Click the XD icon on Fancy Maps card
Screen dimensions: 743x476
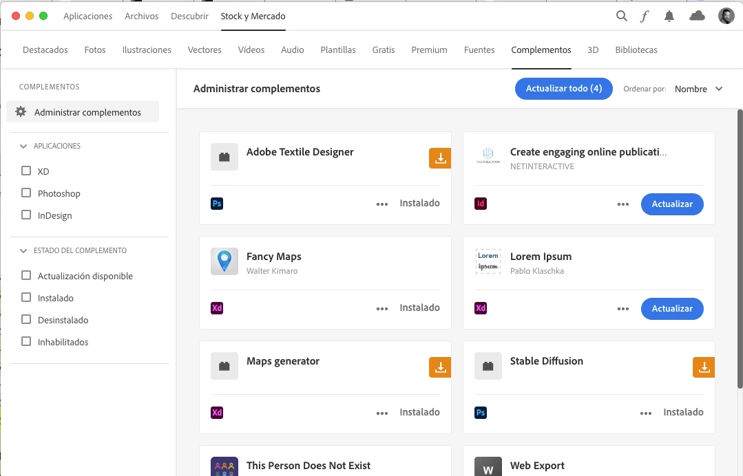[x=217, y=308]
